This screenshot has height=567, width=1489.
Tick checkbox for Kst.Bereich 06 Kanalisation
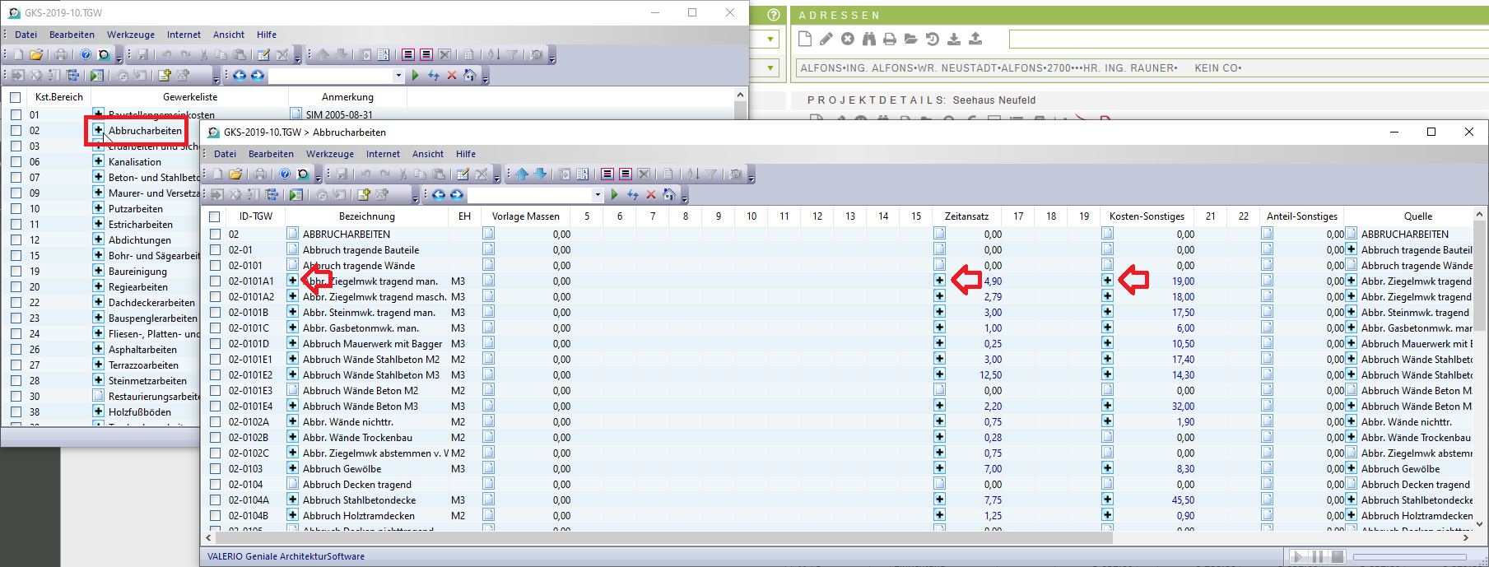(16, 162)
